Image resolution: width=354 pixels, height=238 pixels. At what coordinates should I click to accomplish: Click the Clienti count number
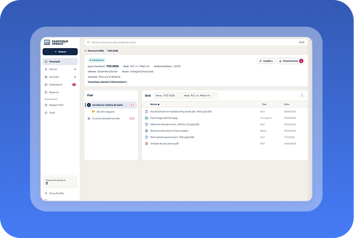pos(75,69)
